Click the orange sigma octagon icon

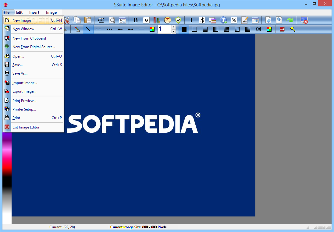(168, 20)
